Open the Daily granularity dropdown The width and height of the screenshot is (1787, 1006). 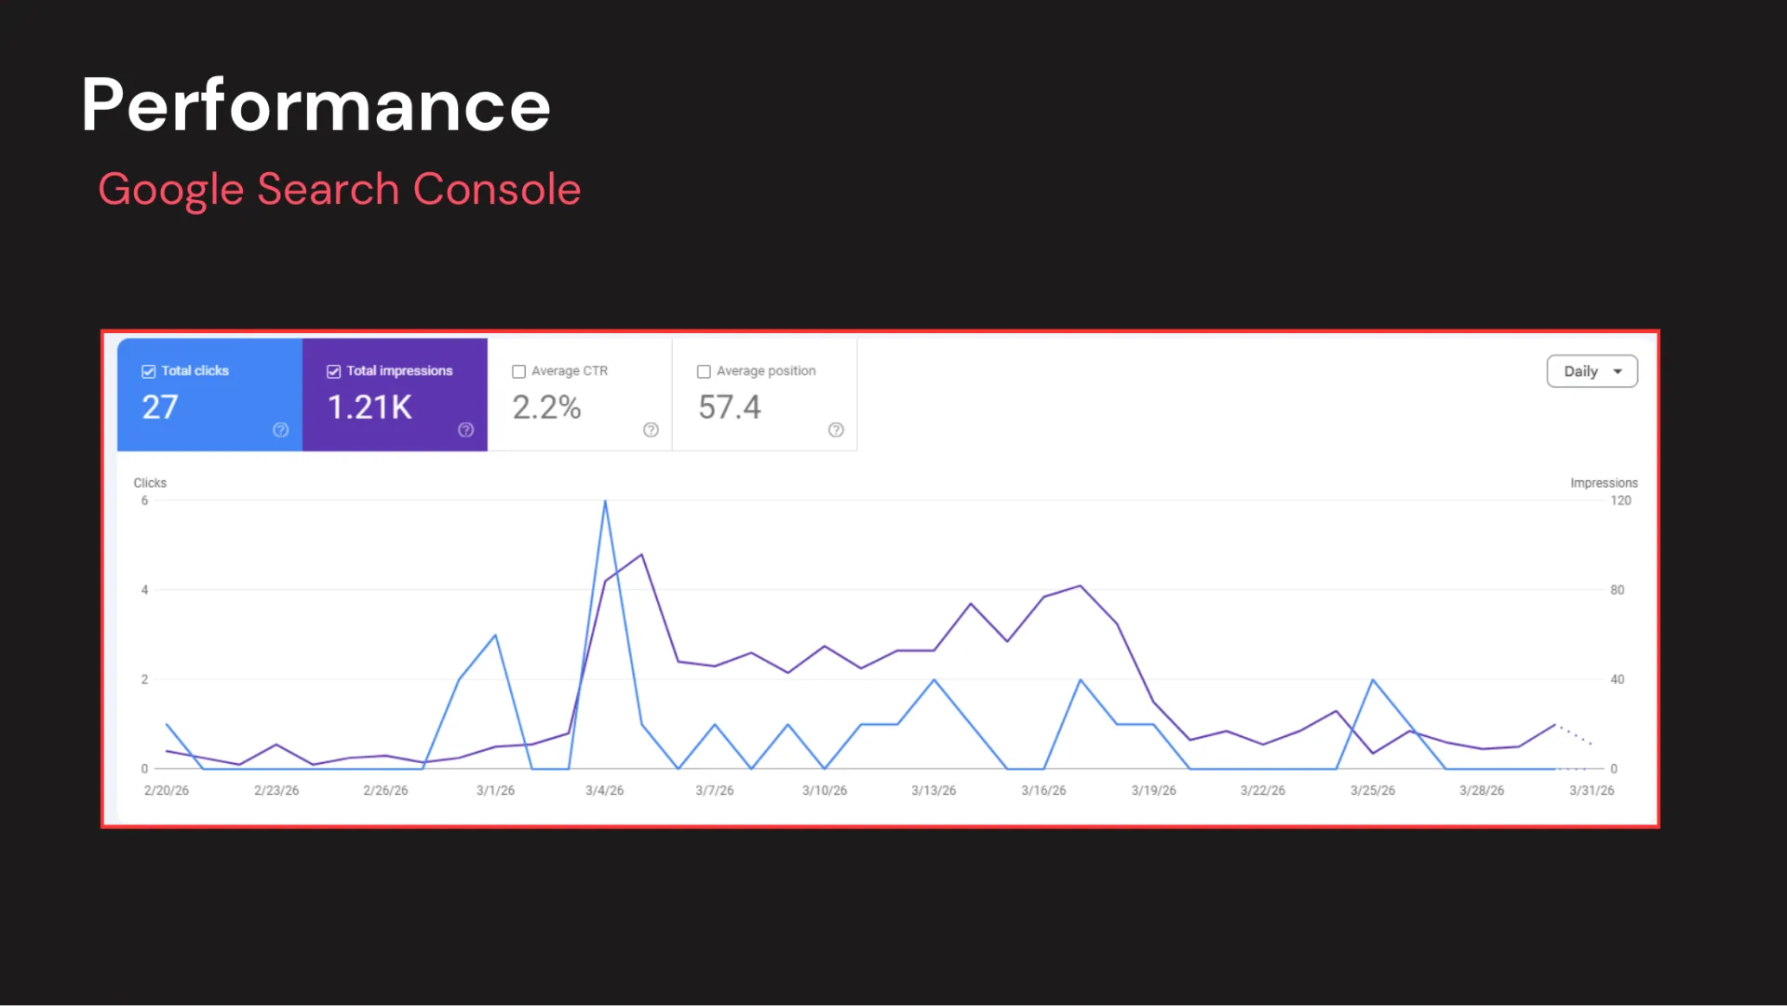(x=1592, y=371)
